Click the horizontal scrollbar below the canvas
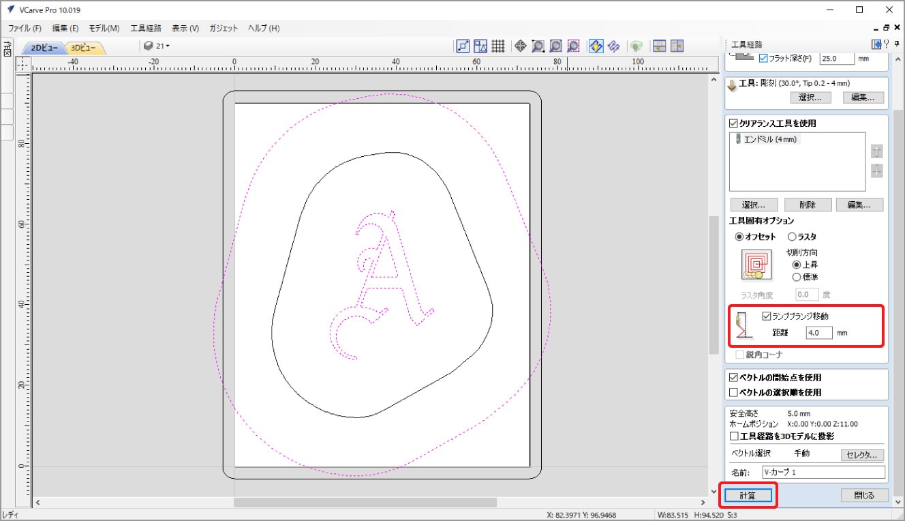Image resolution: width=905 pixels, height=521 pixels. pos(365,503)
